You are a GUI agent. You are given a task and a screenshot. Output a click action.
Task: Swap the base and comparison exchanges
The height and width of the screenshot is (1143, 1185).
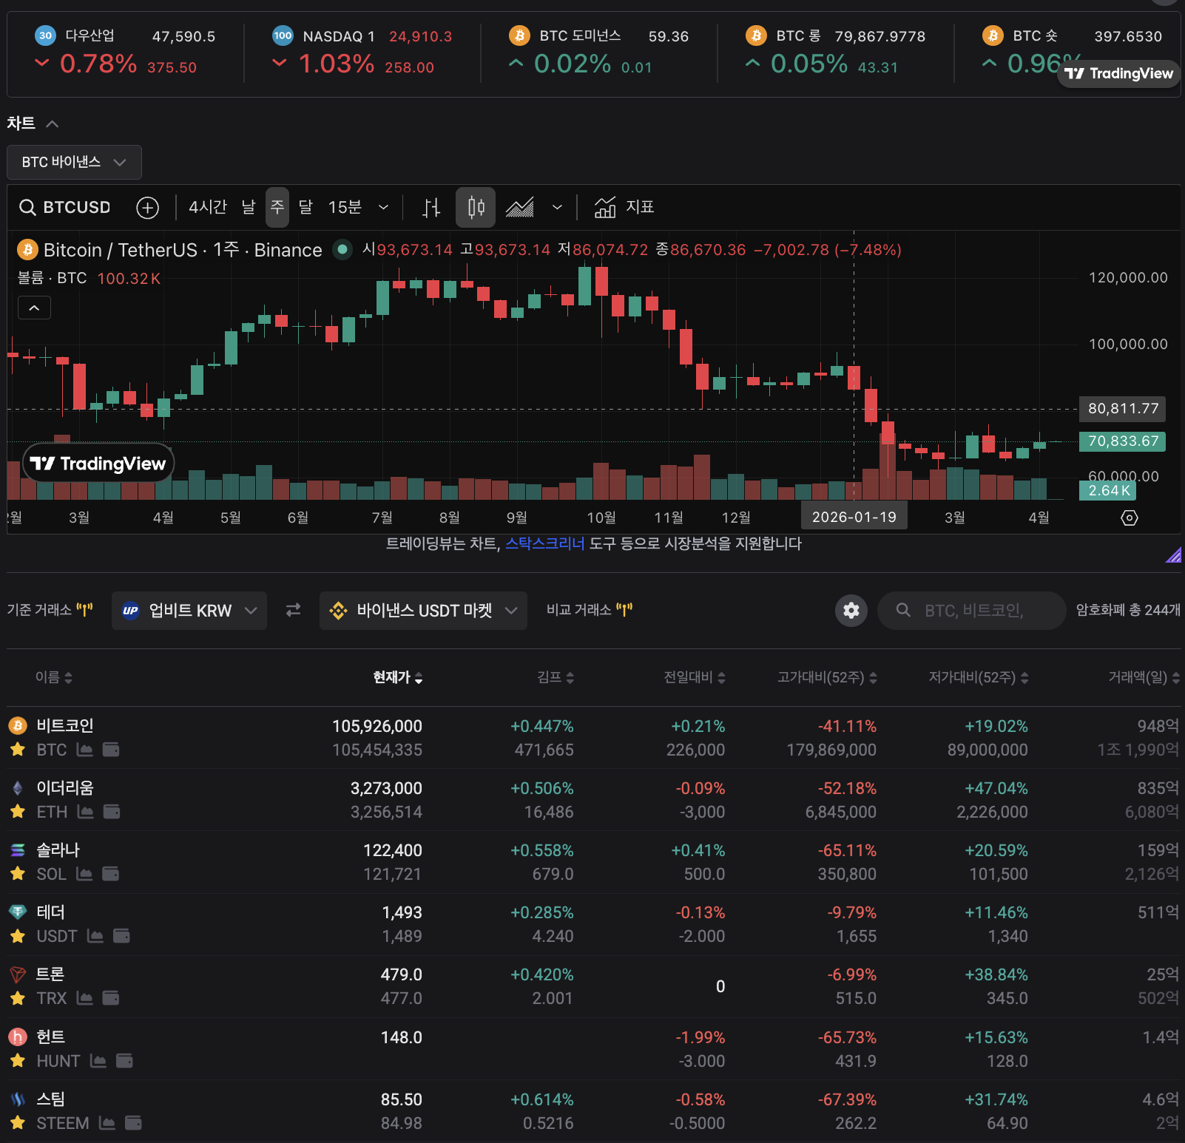point(294,610)
